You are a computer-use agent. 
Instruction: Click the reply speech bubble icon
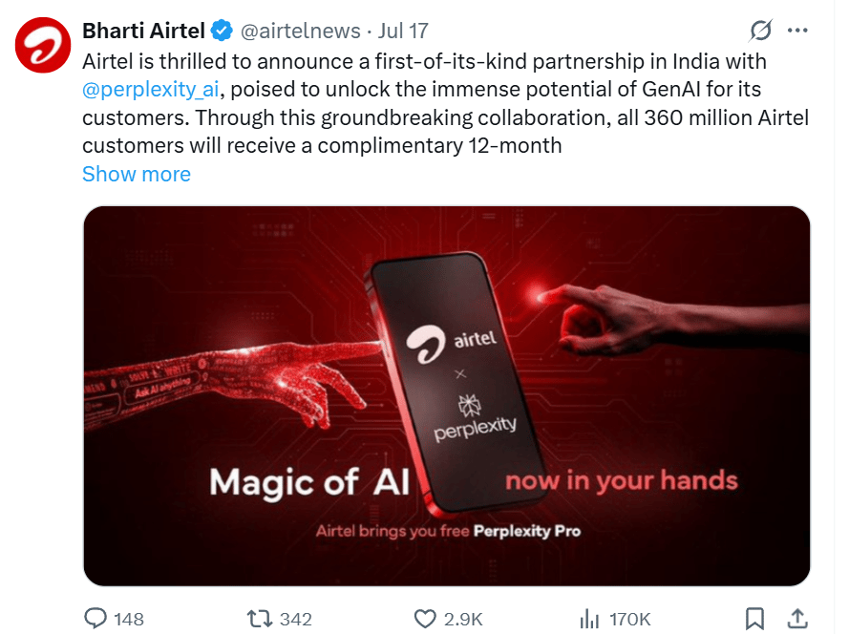(x=96, y=619)
